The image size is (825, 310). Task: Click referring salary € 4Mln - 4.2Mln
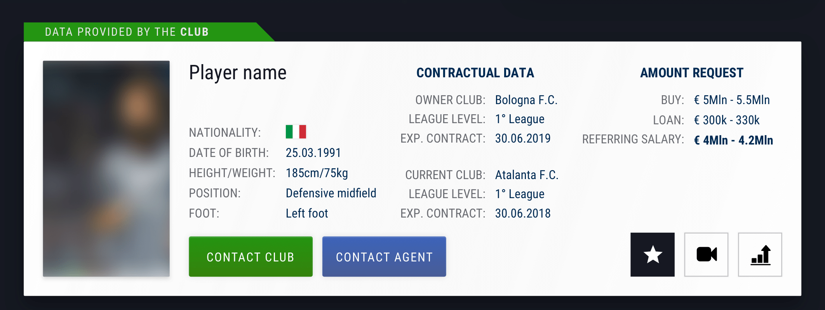[x=733, y=140]
